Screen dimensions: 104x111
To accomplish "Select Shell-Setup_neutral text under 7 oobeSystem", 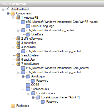I will (53, 72).
